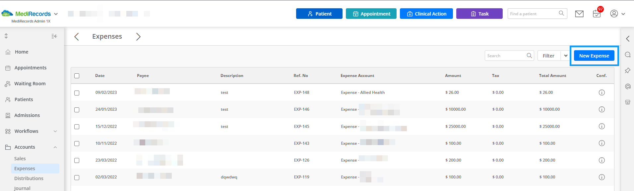Sort by the Date column header

[x=100, y=76]
